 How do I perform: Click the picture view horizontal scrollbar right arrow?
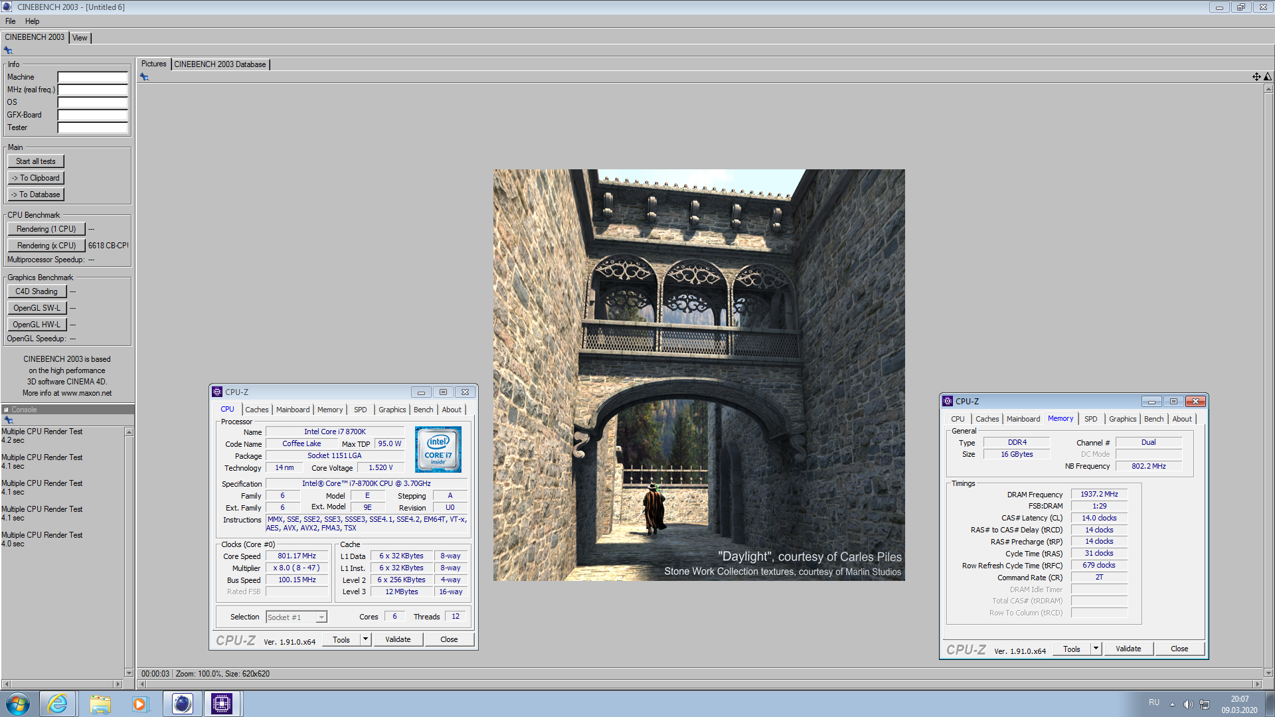tap(1256, 684)
